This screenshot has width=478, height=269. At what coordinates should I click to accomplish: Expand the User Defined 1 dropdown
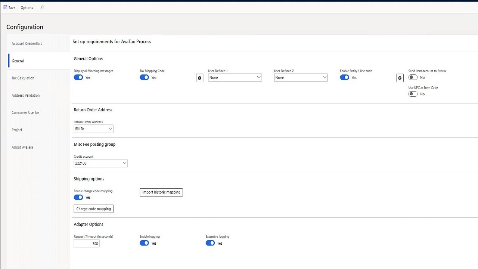[235, 78]
